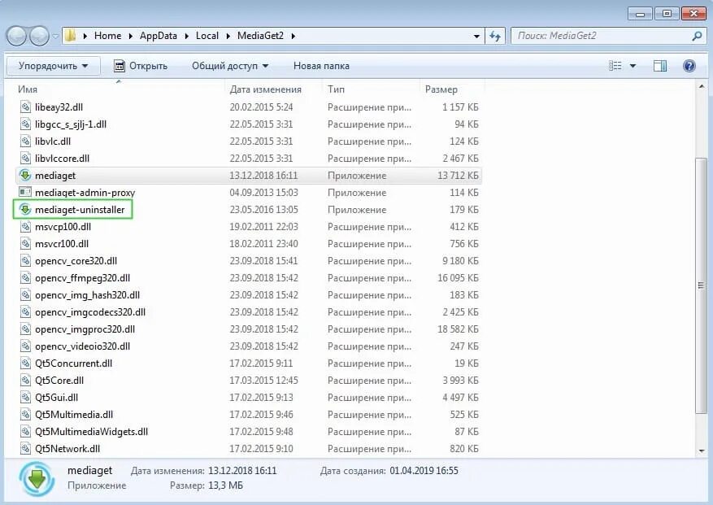Click the Дата создания value in details pane
713x505 pixels.
click(424, 470)
